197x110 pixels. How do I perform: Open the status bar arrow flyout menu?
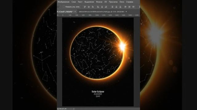(x=74, y=109)
